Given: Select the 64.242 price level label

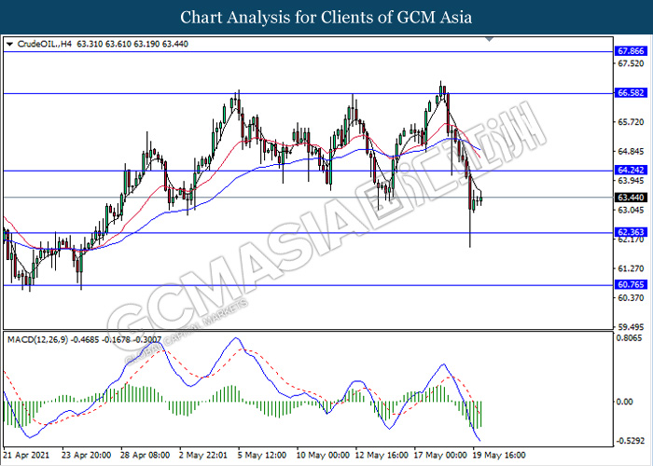Looking at the screenshot, I should point(631,171).
